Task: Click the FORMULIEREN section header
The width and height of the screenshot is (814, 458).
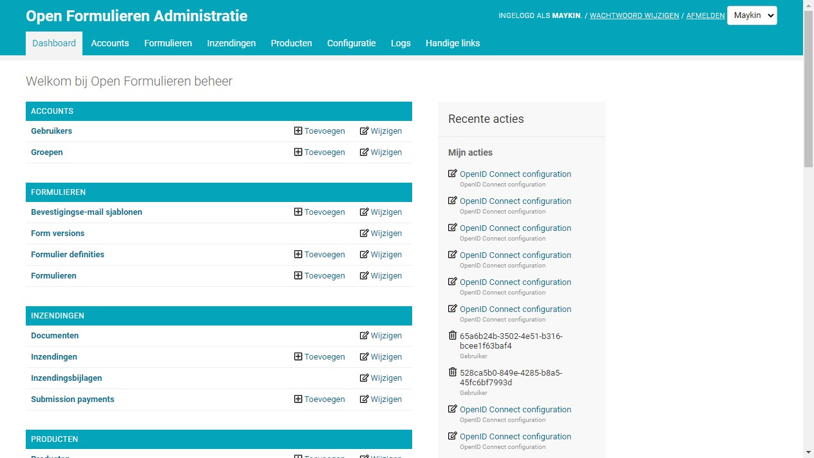Action: tap(219, 192)
